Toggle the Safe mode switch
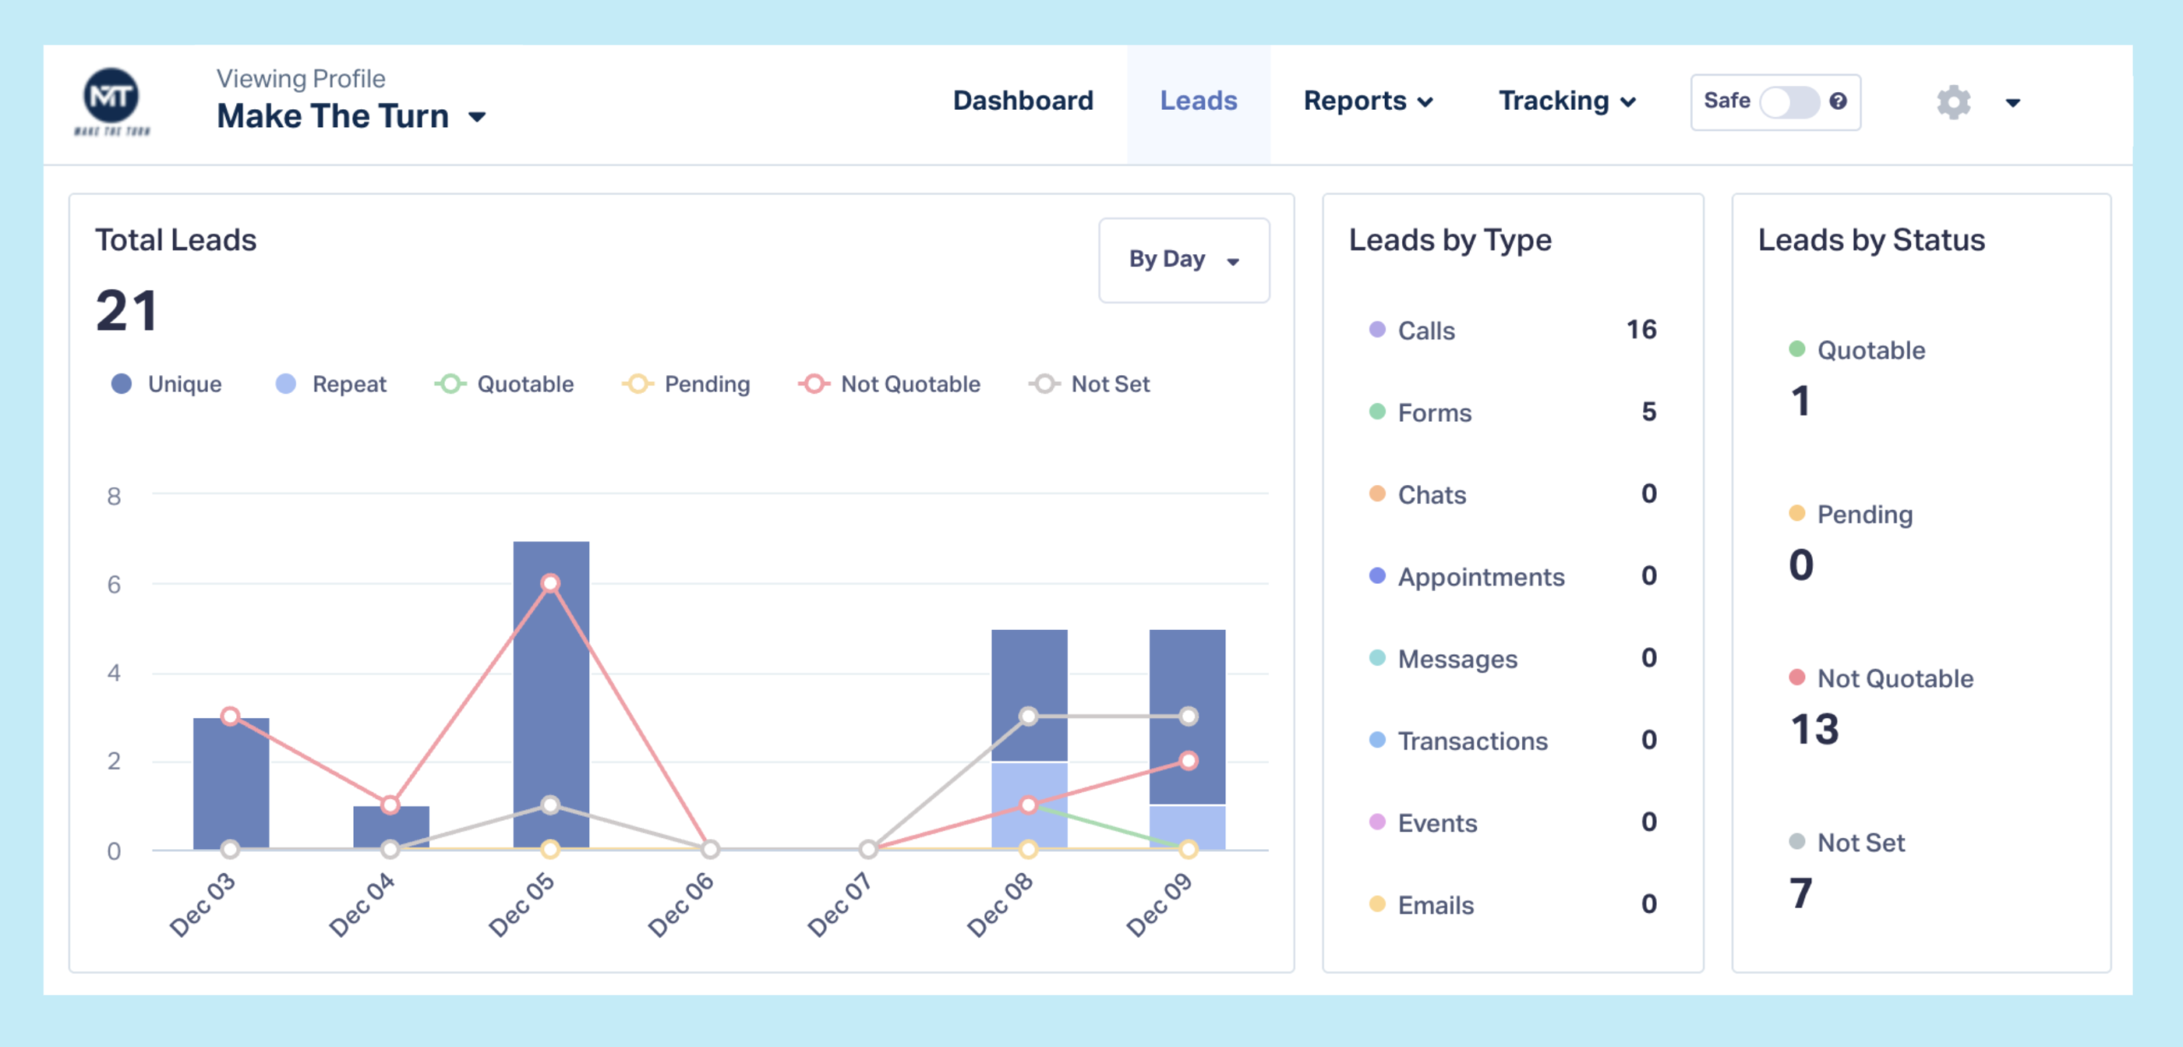Screen dimensions: 2183x1047 tap(1790, 102)
